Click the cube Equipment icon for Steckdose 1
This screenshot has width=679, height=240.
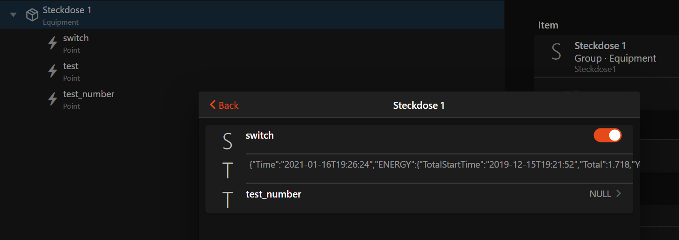[32, 15]
